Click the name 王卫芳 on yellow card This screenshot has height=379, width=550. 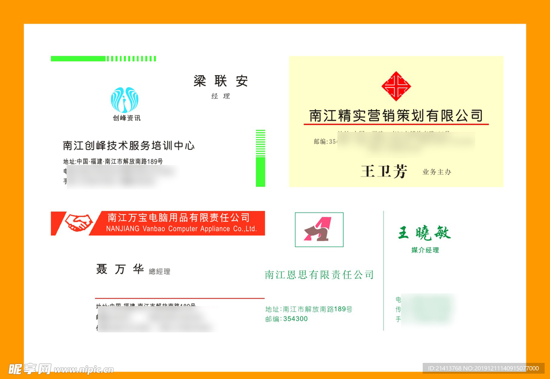383,172
